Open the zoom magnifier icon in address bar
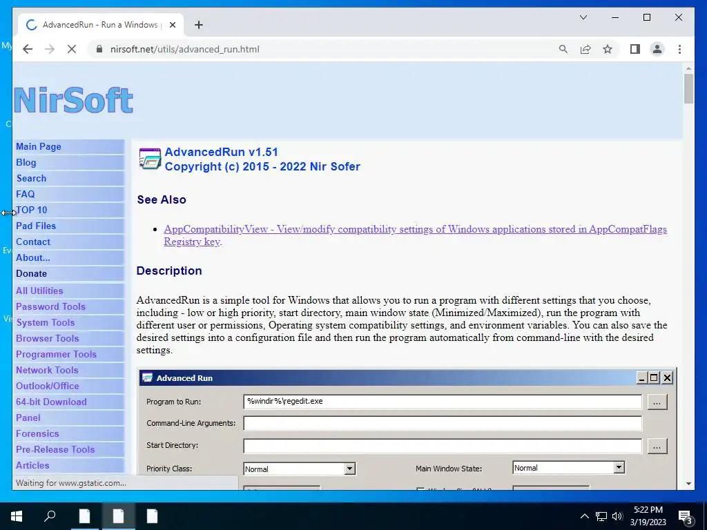The width and height of the screenshot is (707, 530). 563,49
